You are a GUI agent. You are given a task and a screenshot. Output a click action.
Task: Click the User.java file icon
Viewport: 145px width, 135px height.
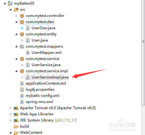(x=28, y=40)
